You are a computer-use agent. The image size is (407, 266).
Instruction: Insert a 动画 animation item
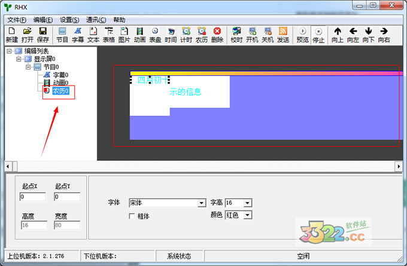[139, 35]
